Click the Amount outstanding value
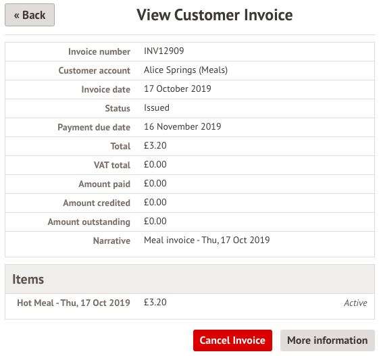 coord(155,222)
